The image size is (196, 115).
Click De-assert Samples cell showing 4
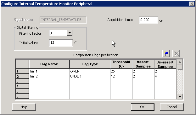(165, 76)
